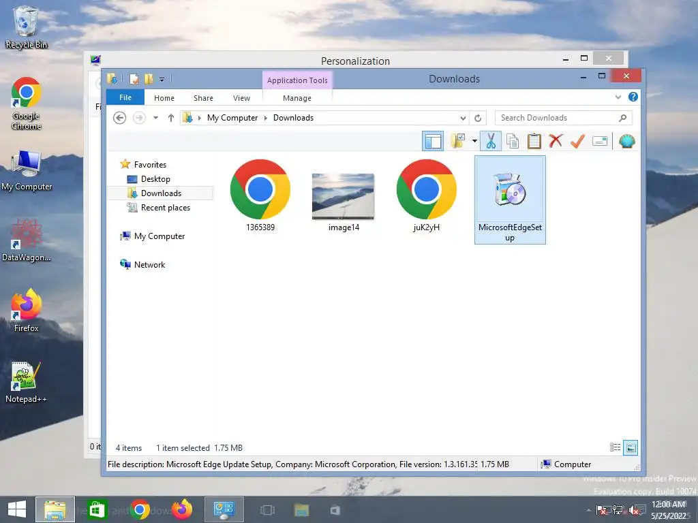
Task: Toggle the navigation pane layout icon
Action: coord(433,142)
